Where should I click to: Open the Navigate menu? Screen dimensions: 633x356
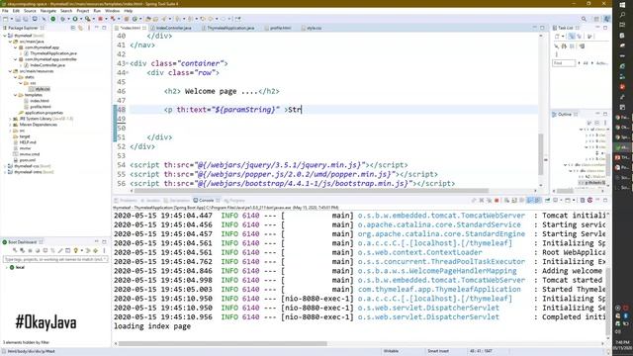tap(48, 11)
